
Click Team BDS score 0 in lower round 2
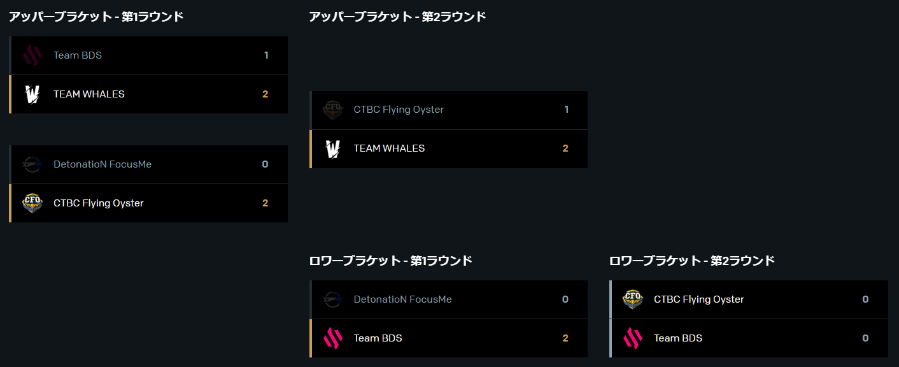[865, 338]
